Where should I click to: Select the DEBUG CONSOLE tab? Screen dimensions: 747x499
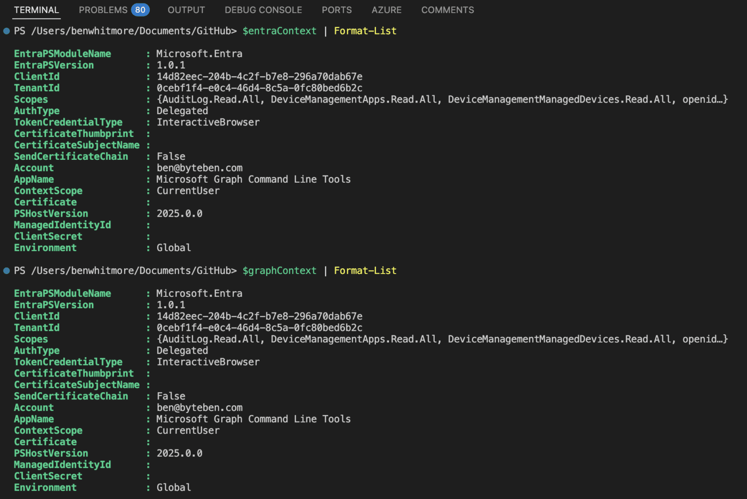point(263,10)
